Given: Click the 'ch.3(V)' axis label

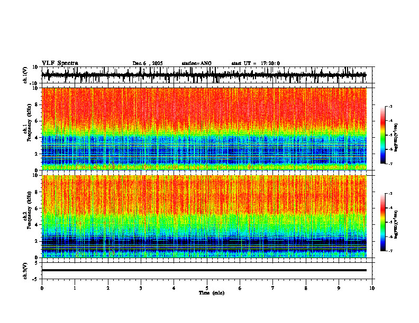Looking at the screenshot, I should [25, 271].
